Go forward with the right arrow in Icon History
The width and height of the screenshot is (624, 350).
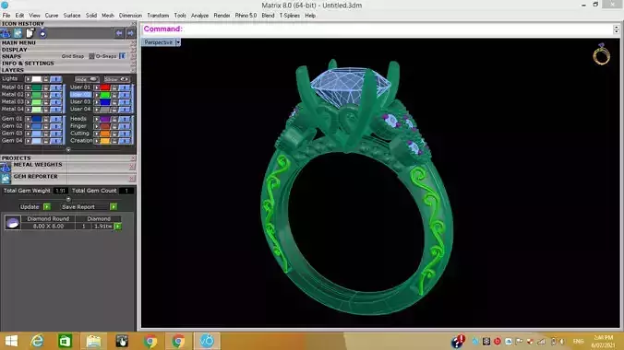pos(130,33)
